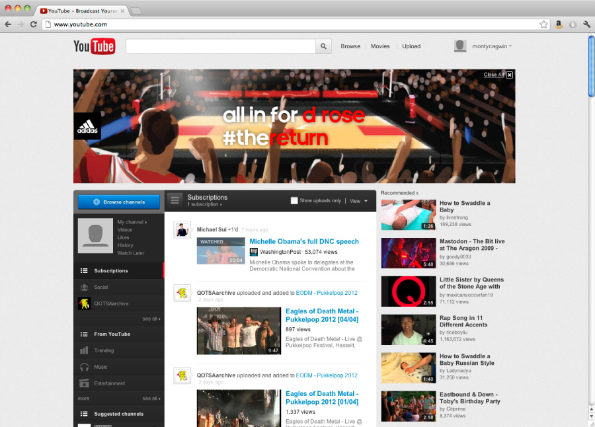Viewport: 595px width, 427px height.
Task: Open the Browse menu item
Action: click(x=350, y=46)
